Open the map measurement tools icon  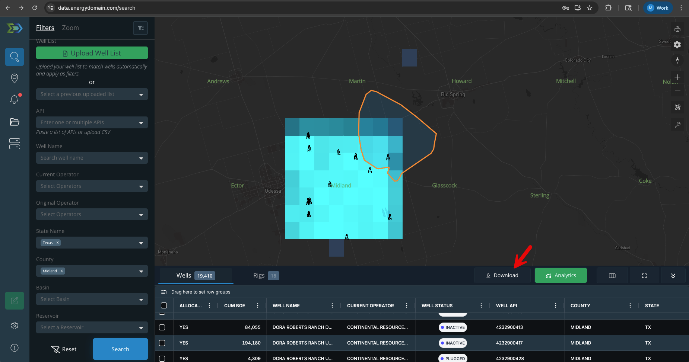(677, 108)
